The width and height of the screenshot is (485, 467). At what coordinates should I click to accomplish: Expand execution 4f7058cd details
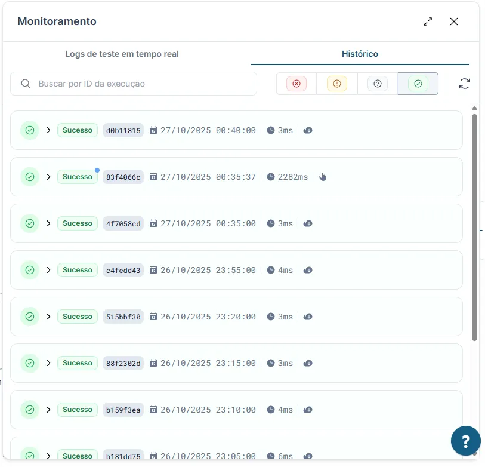[x=48, y=223]
